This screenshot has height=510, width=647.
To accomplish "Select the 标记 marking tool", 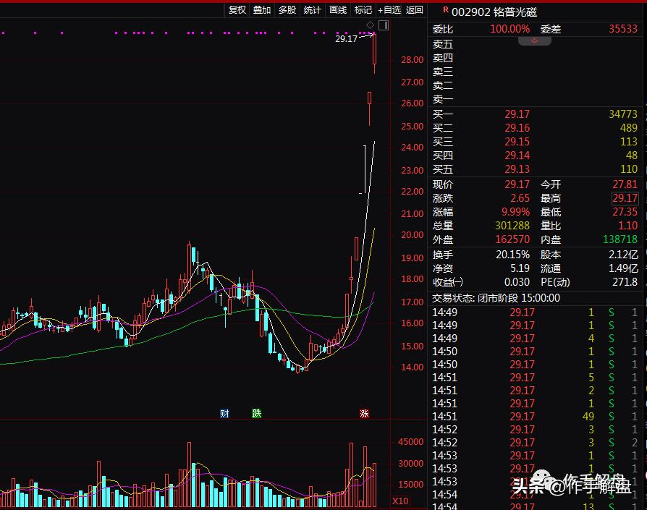I will pos(361,11).
